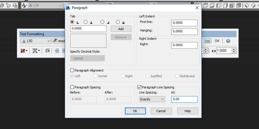The width and height of the screenshot is (259, 129).
Task: Open the L50 style dropdown in Text Formatting
Action: (36, 41)
